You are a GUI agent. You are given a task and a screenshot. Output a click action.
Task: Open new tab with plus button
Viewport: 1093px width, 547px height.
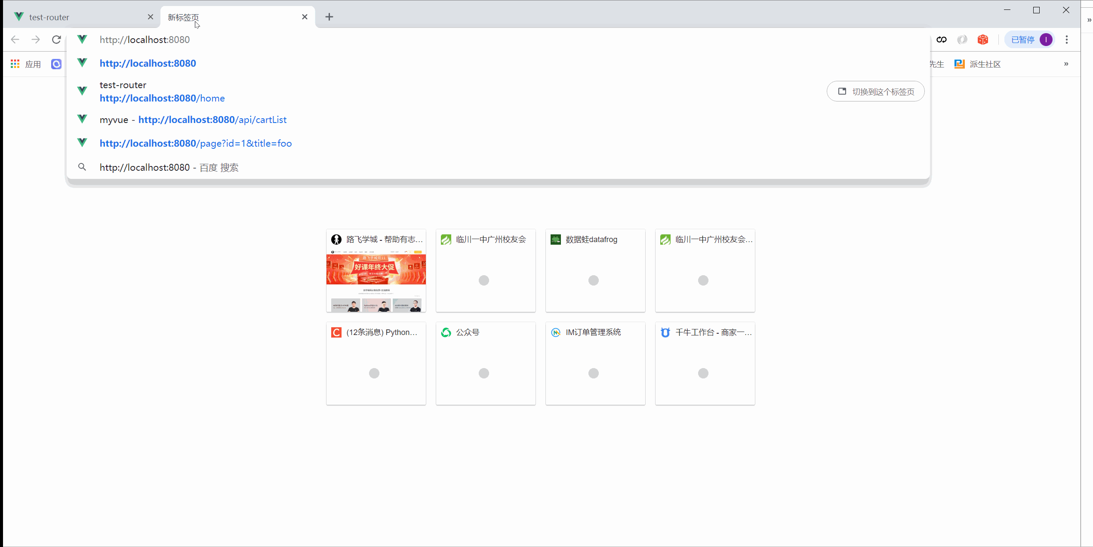[329, 17]
